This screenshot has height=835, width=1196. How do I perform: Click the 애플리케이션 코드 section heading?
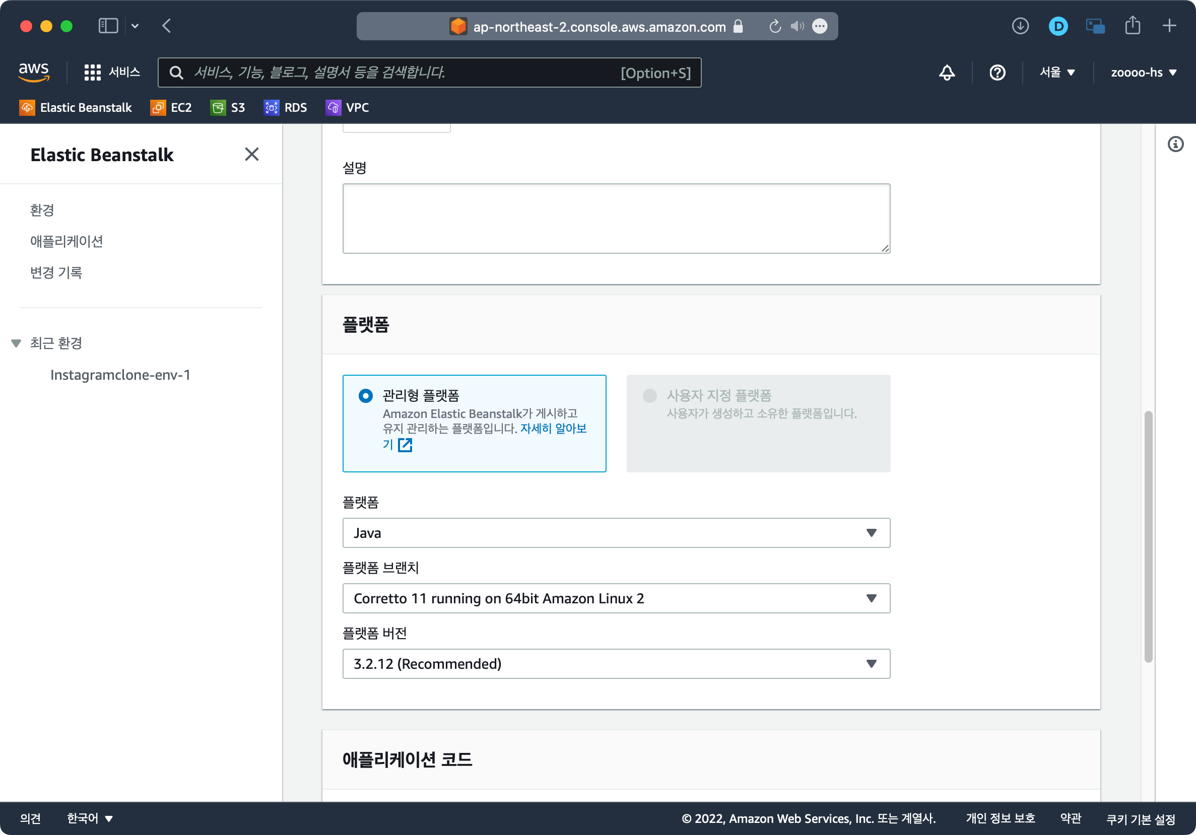coord(408,759)
